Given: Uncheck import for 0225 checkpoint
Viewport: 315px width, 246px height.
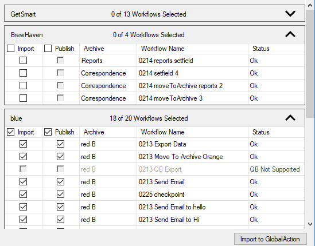Looking at the screenshot, I should pyautogui.click(x=23, y=195).
